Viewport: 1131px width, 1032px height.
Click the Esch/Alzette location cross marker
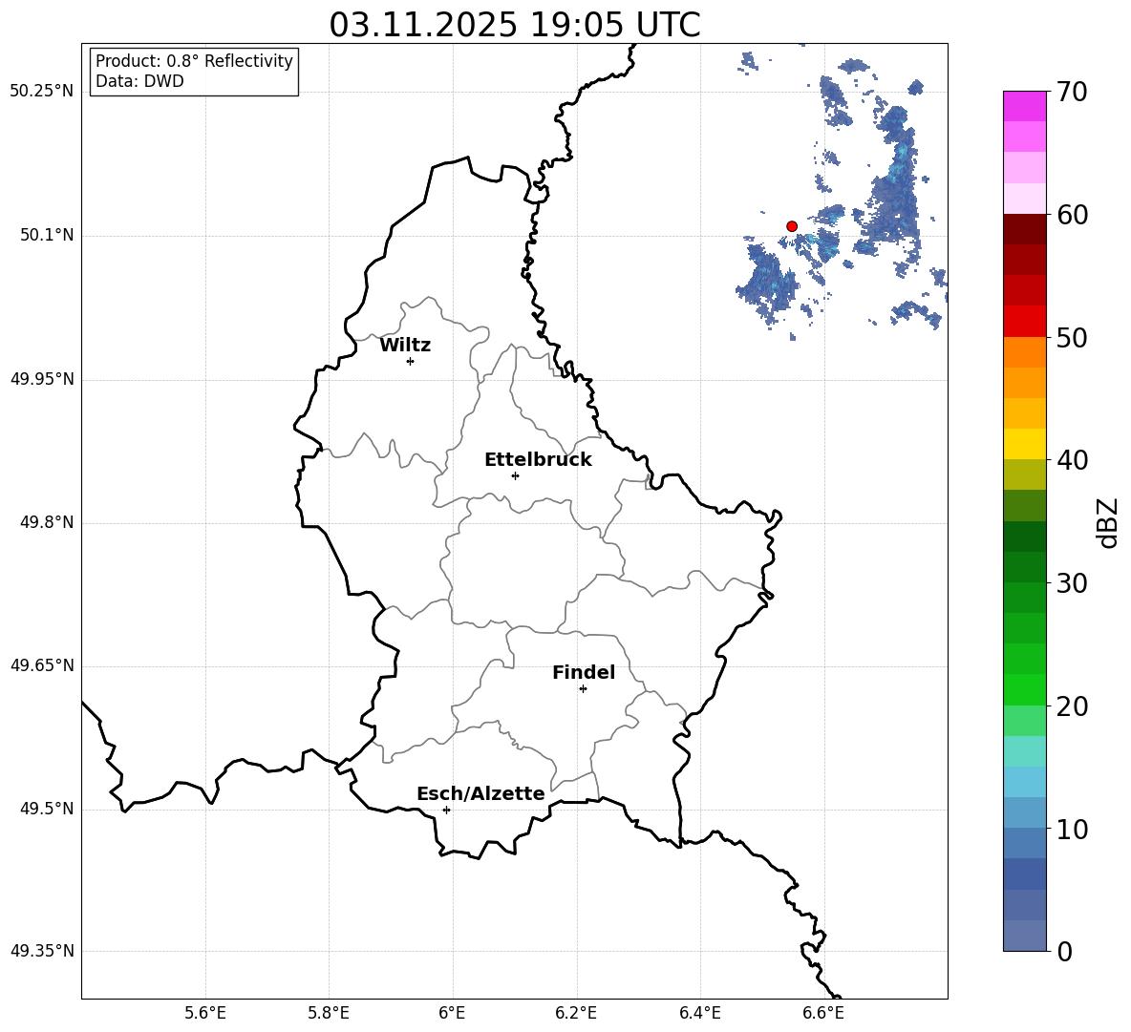(446, 810)
